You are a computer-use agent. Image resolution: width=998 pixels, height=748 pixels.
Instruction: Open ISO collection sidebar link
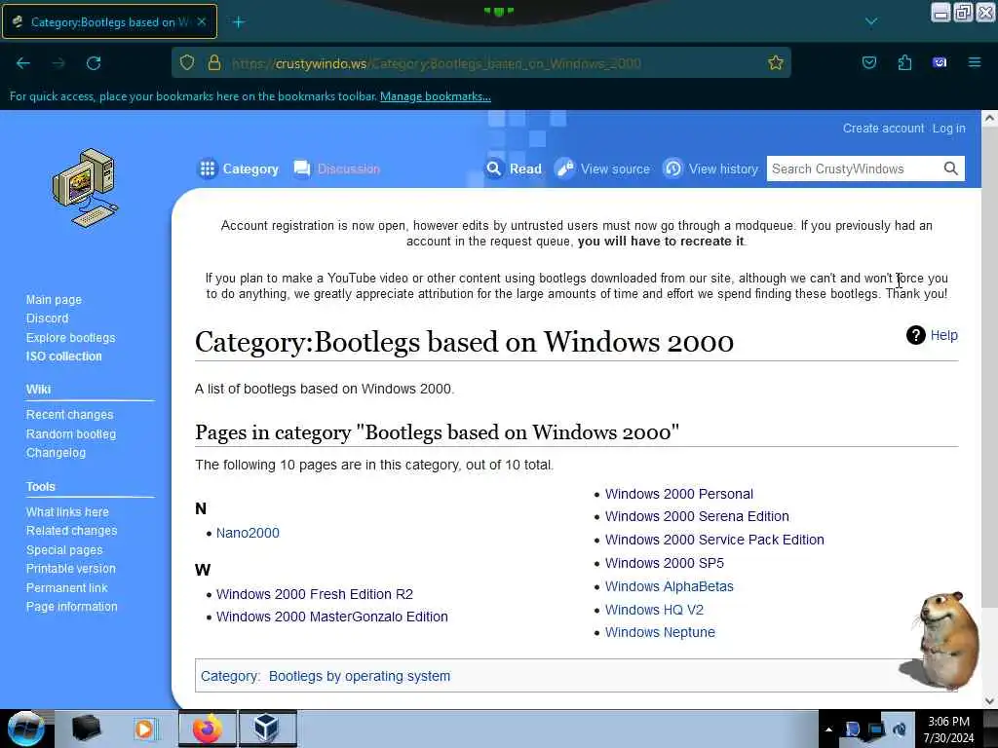(x=63, y=356)
